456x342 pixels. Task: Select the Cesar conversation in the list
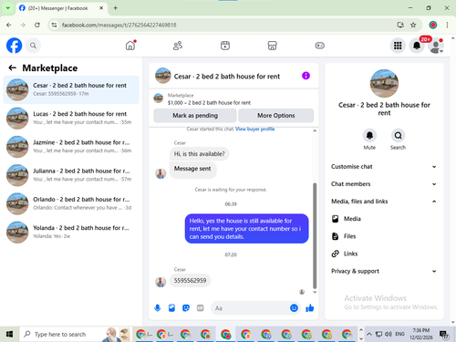[71, 89]
